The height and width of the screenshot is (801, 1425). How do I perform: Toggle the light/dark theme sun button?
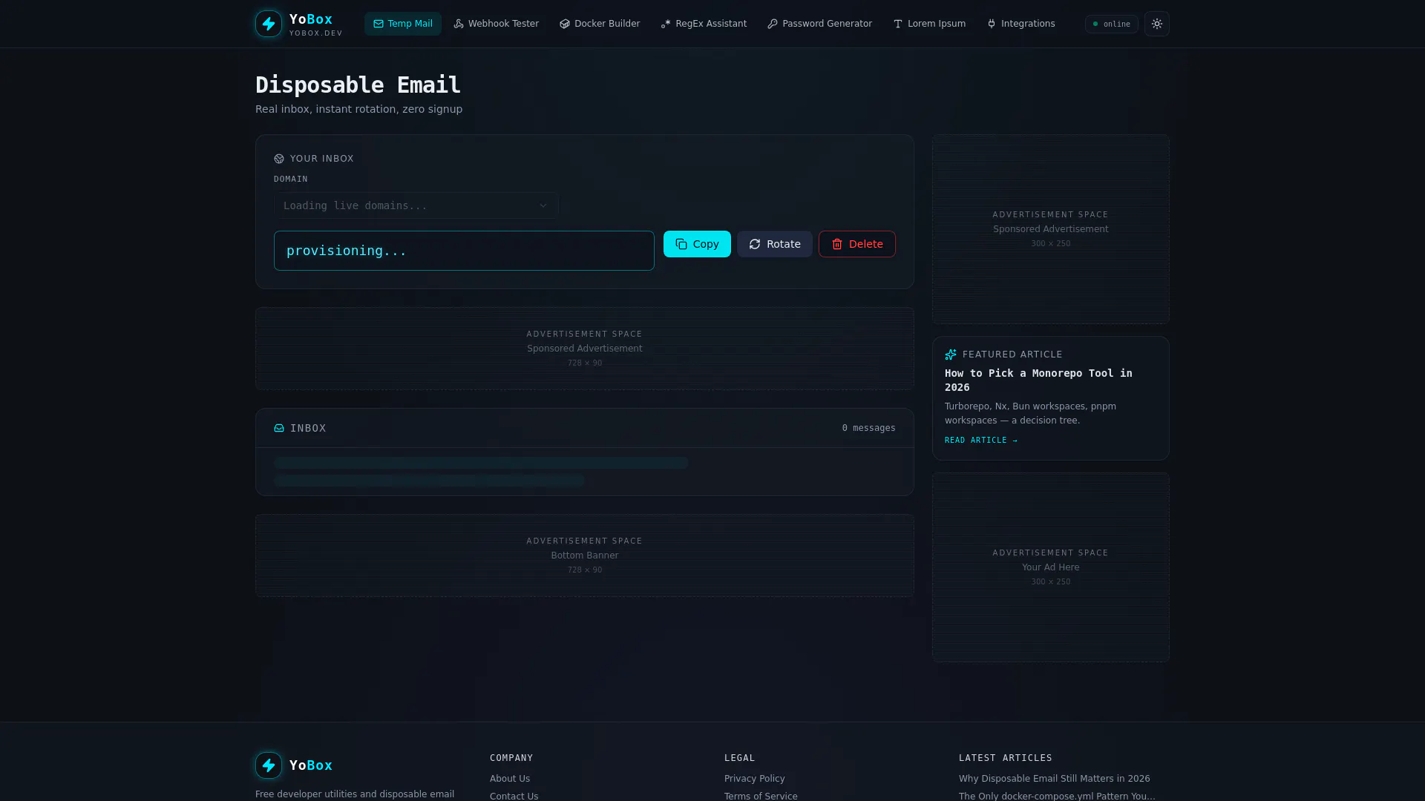[x=1156, y=24]
